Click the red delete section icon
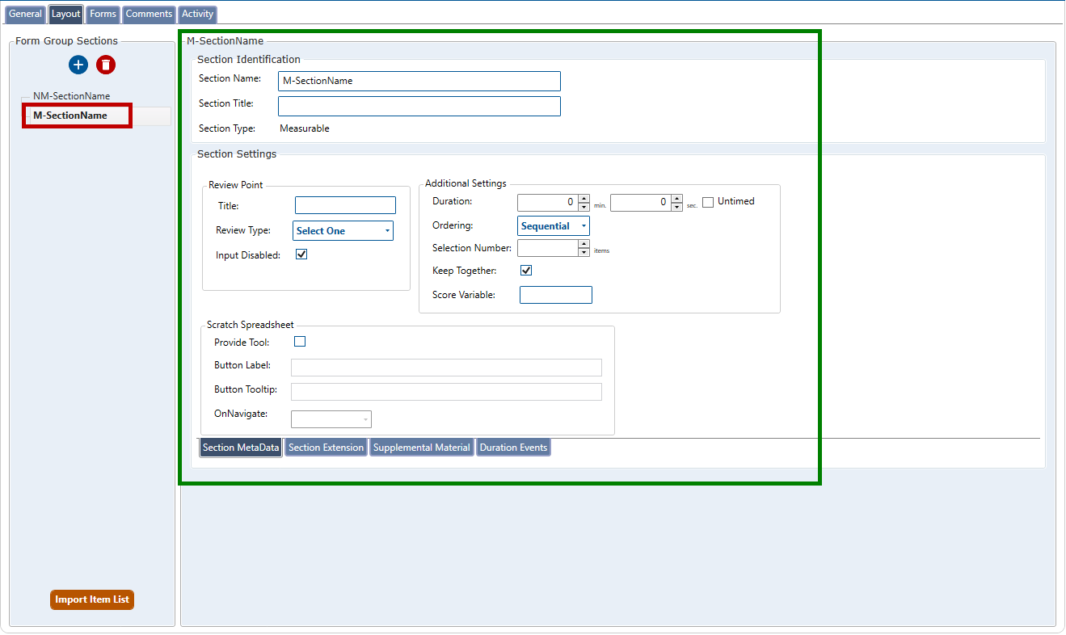Screen dimensions: 1066x635 click(x=106, y=65)
